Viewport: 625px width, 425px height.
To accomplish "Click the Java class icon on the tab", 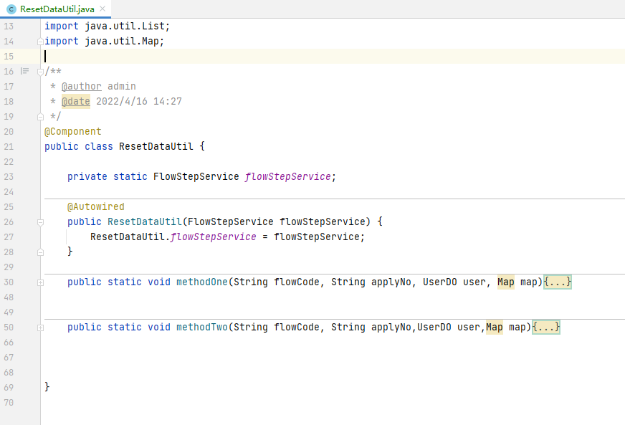I will 11,9.
